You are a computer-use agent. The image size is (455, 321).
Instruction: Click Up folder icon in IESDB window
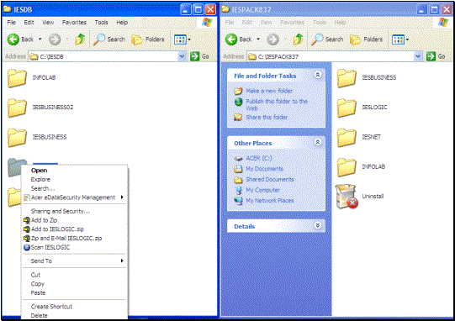click(x=80, y=39)
